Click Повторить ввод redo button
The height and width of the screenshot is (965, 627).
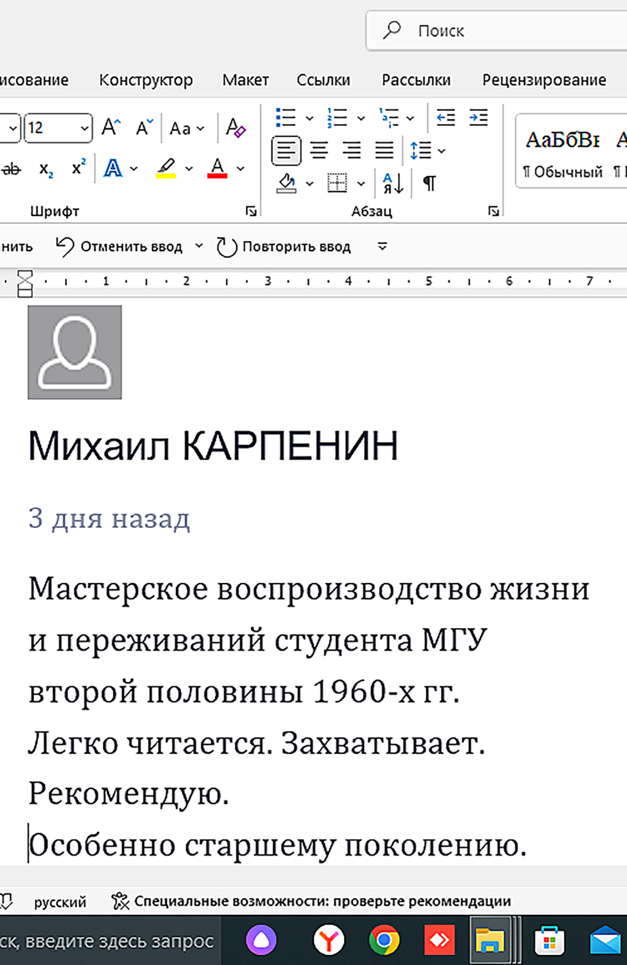tap(284, 247)
